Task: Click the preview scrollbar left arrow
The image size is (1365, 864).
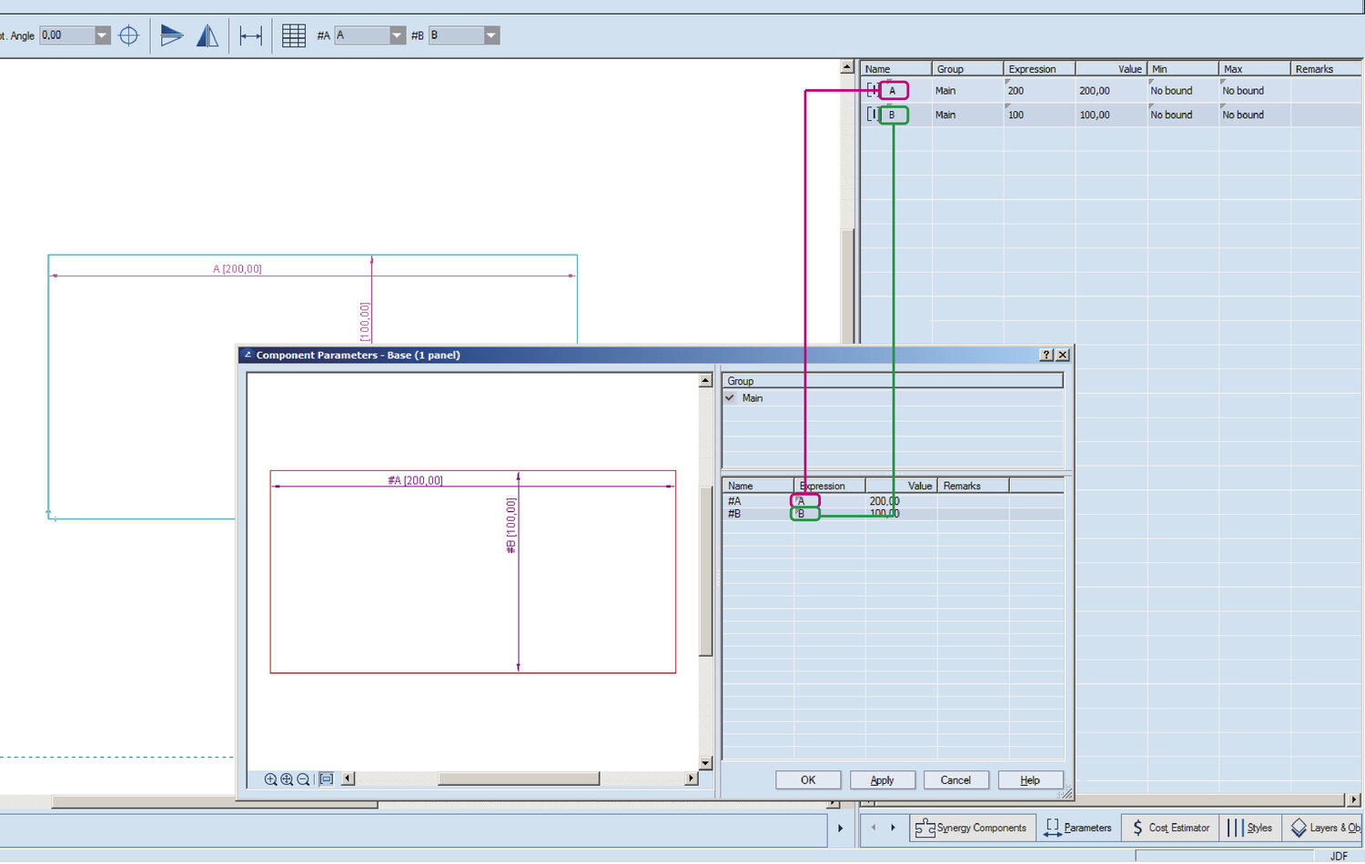Action: [x=348, y=779]
